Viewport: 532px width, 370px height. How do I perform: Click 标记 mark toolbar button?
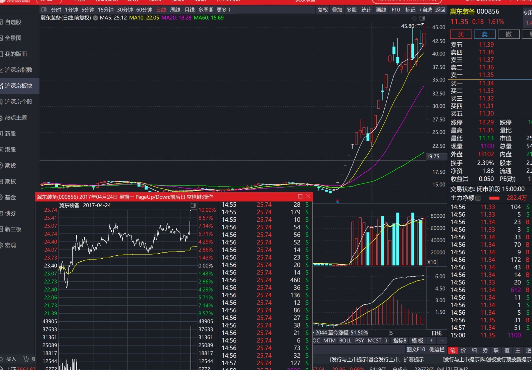(x=410, y=10)
